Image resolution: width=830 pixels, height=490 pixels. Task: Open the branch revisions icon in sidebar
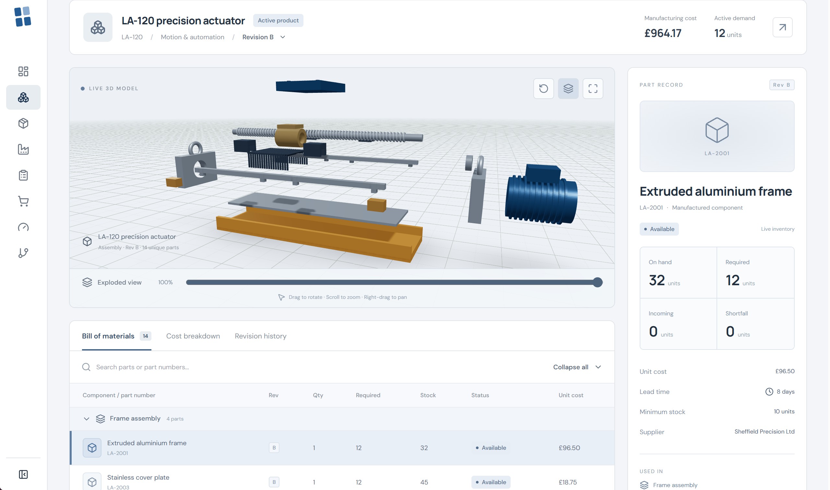23,253
